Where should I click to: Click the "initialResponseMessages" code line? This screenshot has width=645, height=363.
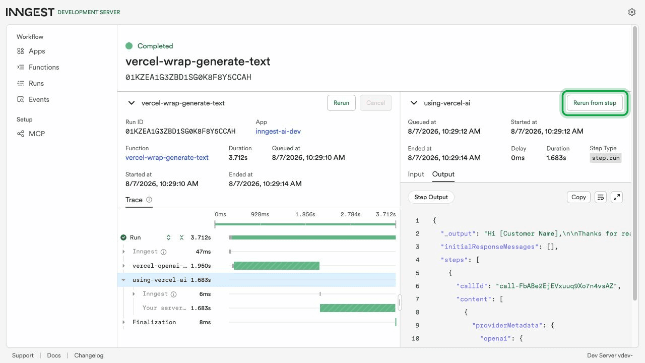[499, 247]
